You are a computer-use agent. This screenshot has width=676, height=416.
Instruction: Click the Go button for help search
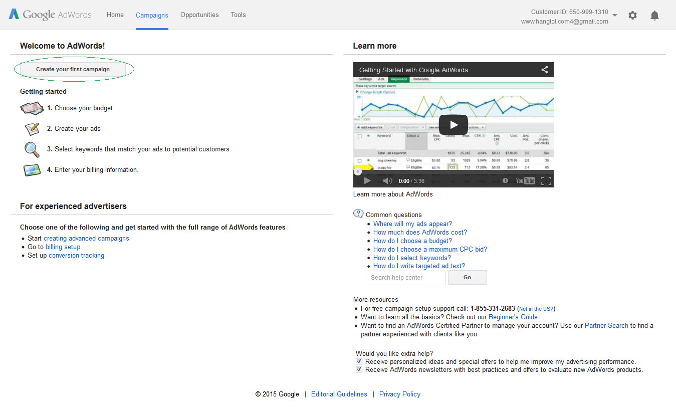(468, 277)
